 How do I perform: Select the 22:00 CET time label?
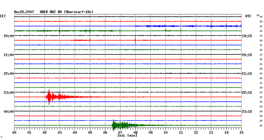(x=9, y=74)
